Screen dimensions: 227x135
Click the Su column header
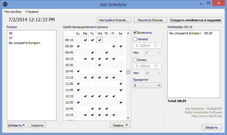pos(78,33)
